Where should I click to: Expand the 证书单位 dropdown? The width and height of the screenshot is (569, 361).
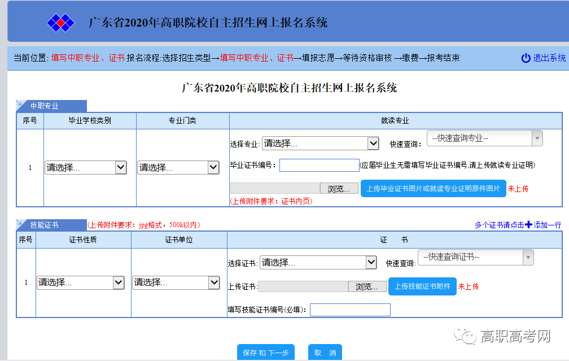[176, 282]
